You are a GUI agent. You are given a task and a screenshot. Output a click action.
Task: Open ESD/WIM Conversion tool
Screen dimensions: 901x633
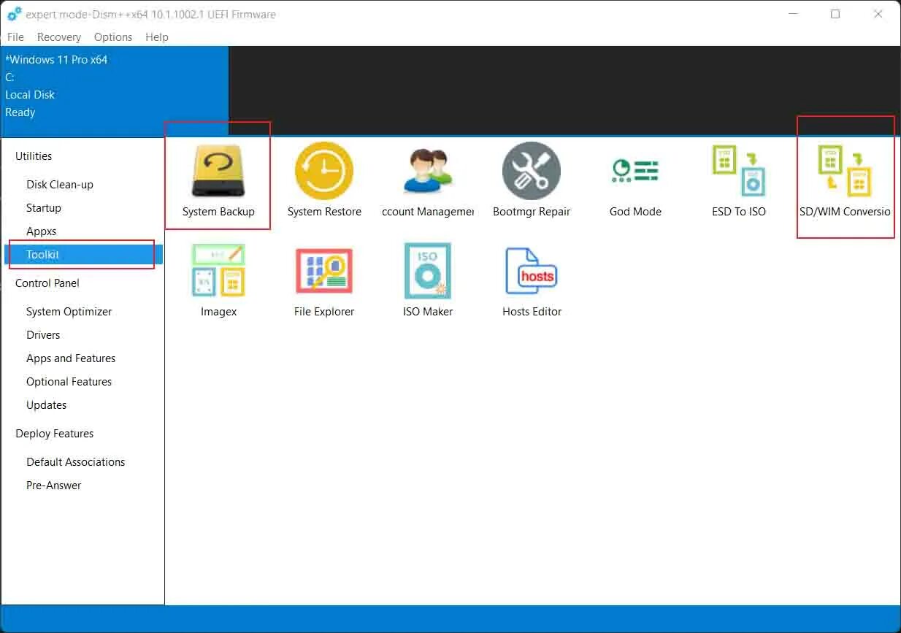point(846,180)
